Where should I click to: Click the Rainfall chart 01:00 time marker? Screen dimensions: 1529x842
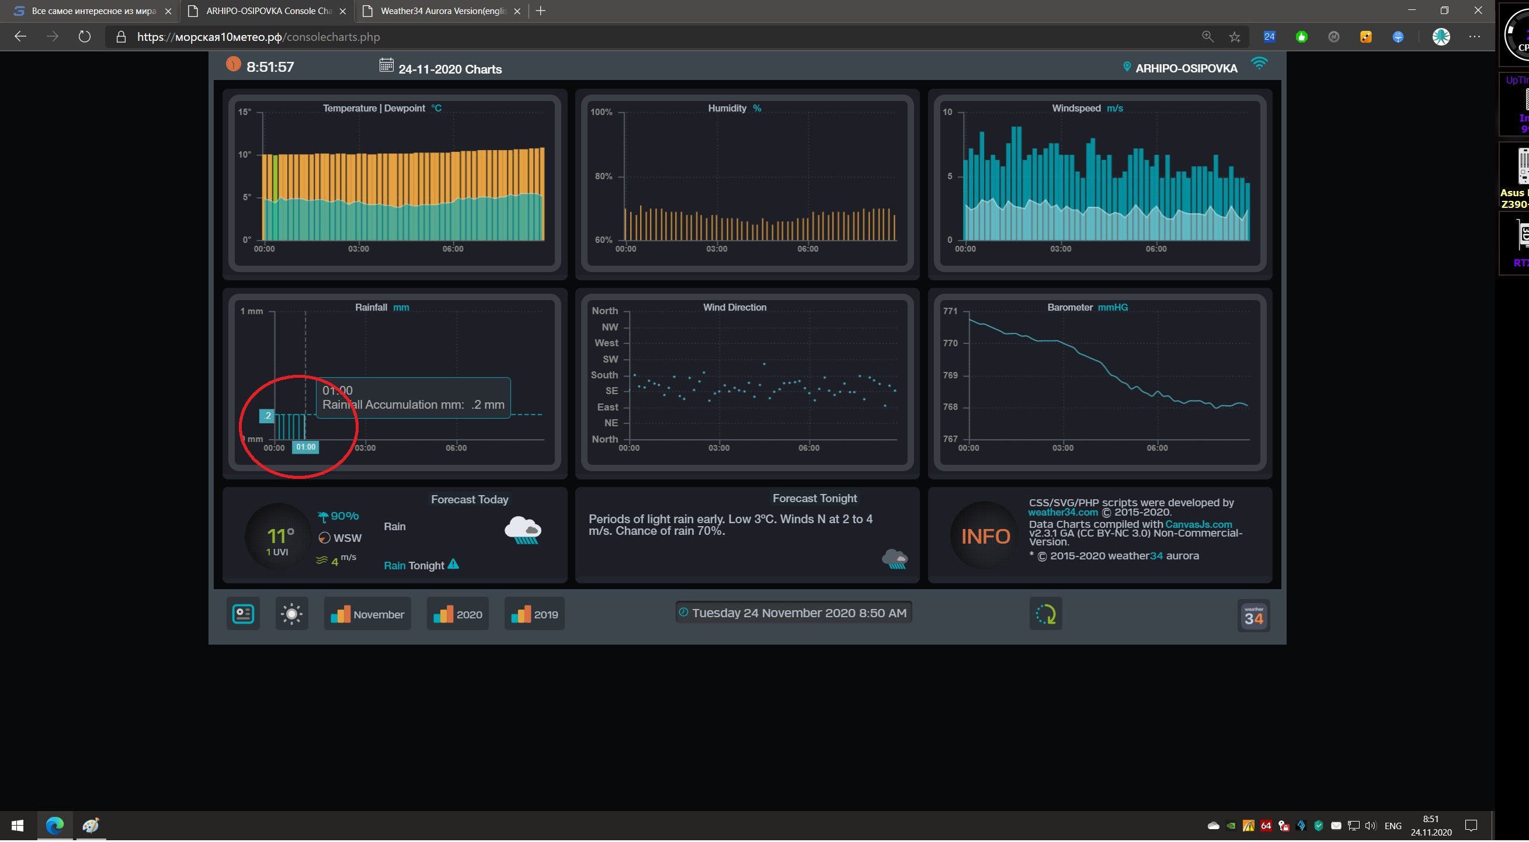(x=305, y=448)
